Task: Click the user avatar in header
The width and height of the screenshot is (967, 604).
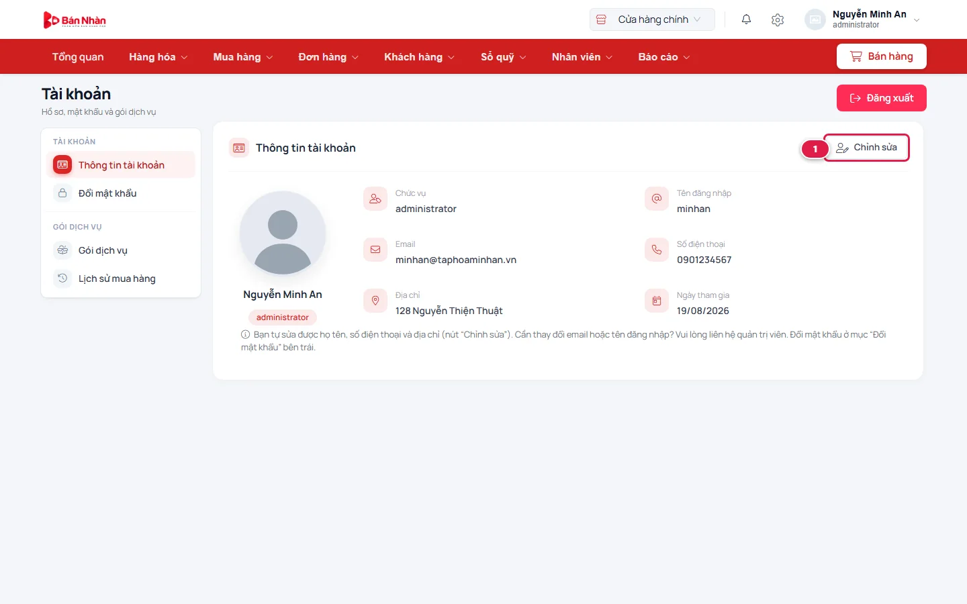Action: [815, 19]
